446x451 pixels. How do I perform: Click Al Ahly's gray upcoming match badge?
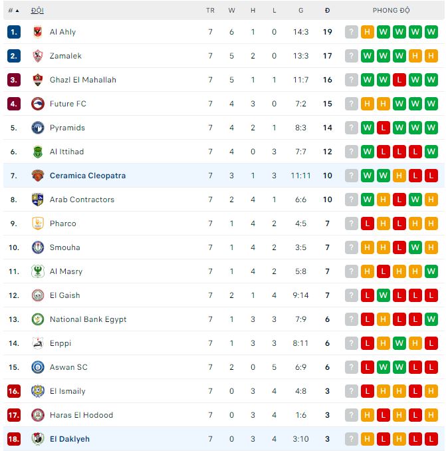[x=352, y=32]
